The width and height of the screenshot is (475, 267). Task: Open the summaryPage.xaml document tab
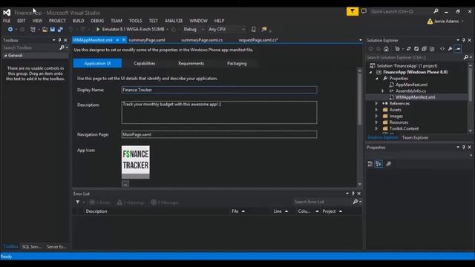coord(147,39)
